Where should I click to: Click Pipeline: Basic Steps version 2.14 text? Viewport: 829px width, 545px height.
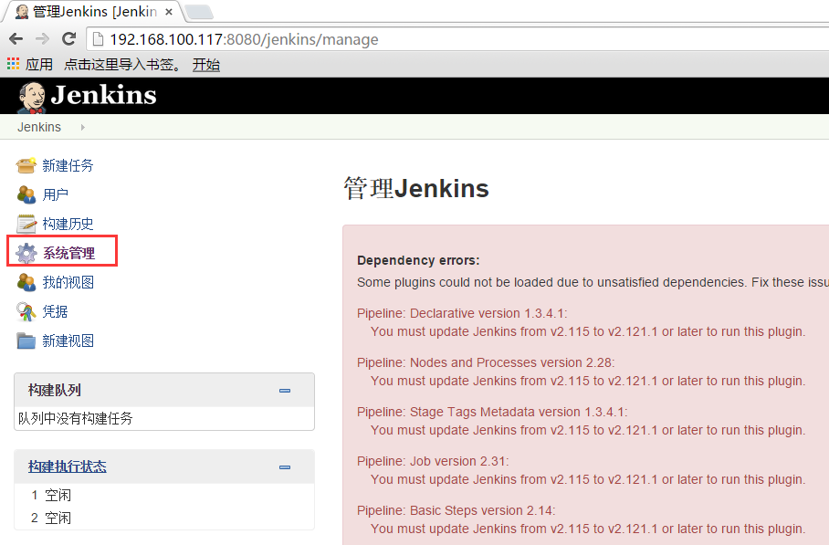456,510
